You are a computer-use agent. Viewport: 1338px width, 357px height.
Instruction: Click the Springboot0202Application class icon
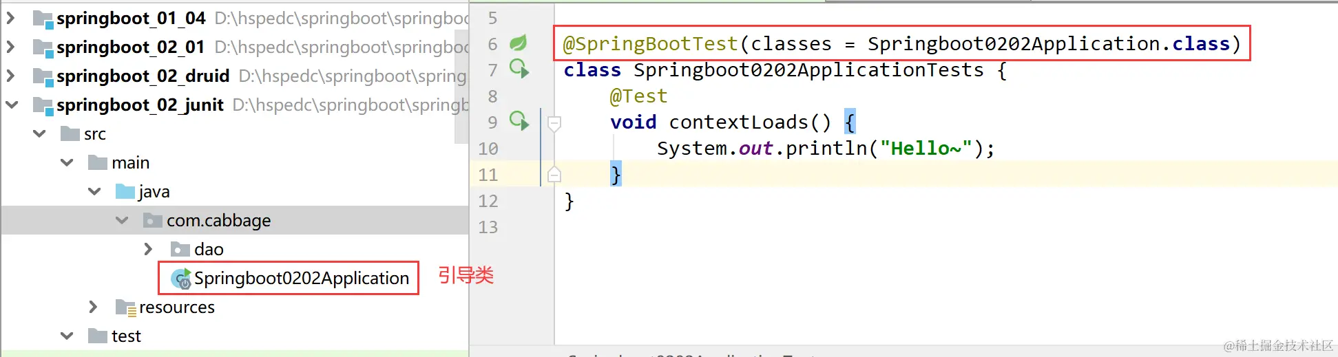click(x=181, y=279)
